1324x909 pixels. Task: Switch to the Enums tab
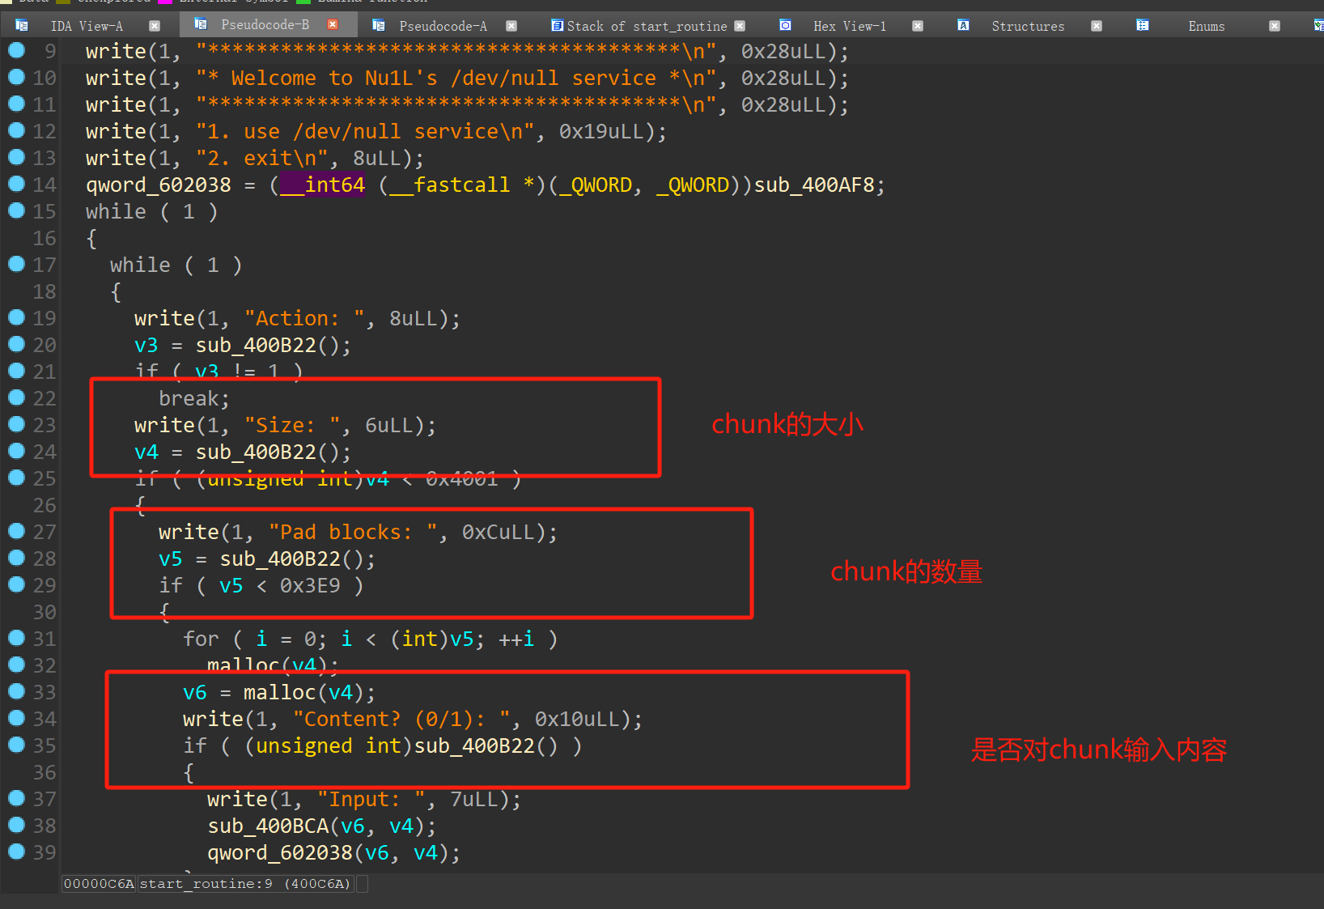(x=1206, y=26)
